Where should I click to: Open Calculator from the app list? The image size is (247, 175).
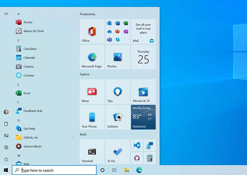click(x=44, y=49)
